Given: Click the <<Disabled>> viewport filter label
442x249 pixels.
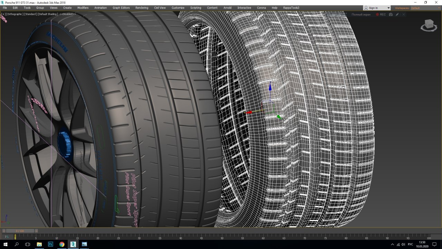Looking at the screenshot, I should 67,14.
